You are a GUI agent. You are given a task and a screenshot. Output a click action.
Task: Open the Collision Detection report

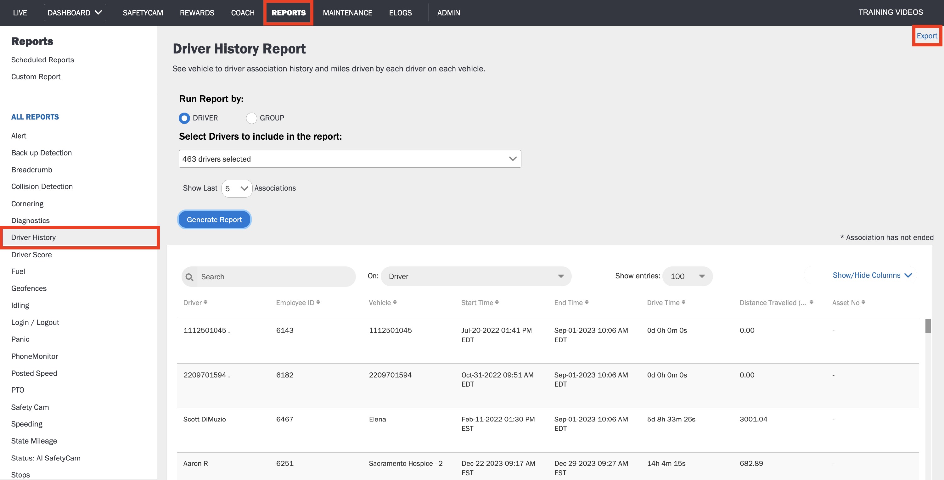point(42,187)
